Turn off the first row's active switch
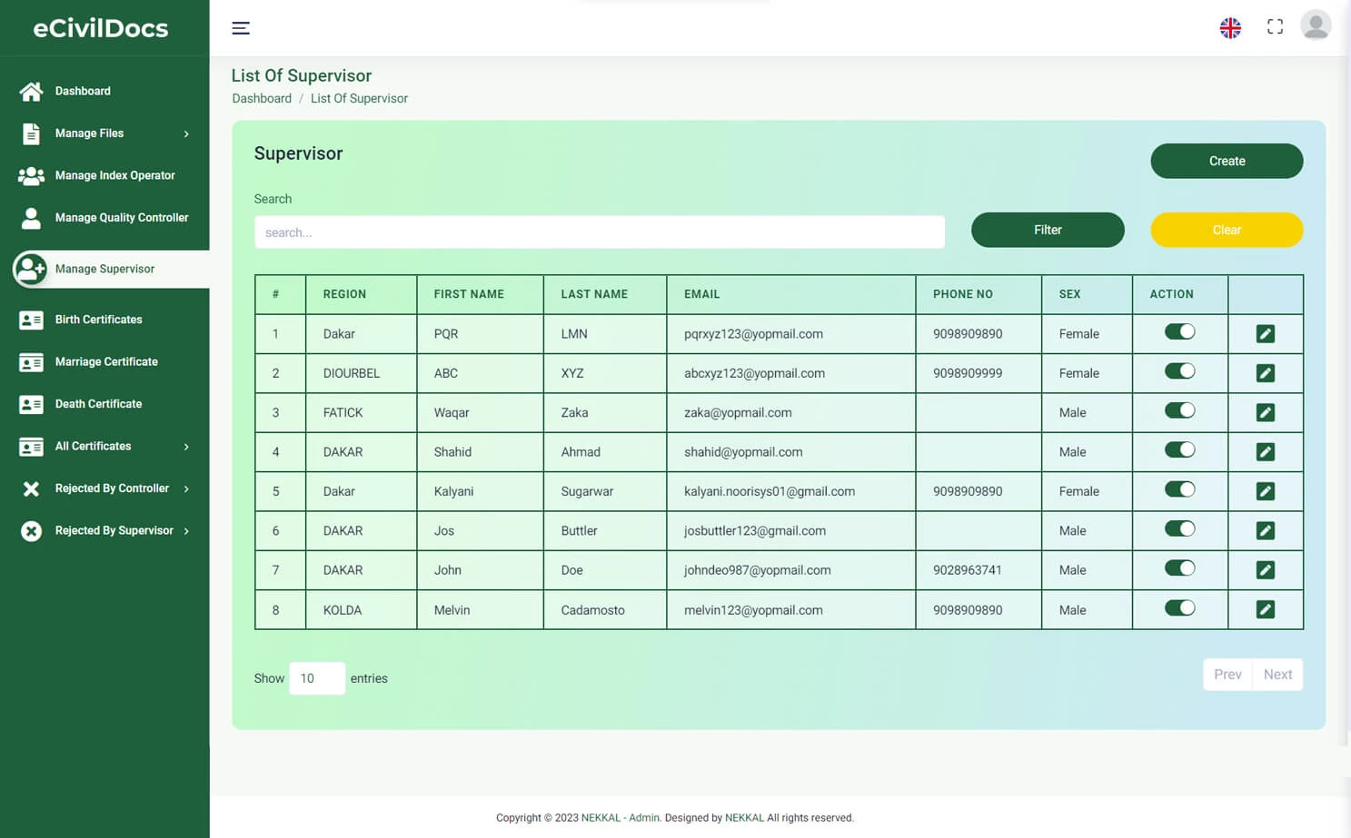1351x838 pixels. pyautogui.click(x=1179, y=332)
